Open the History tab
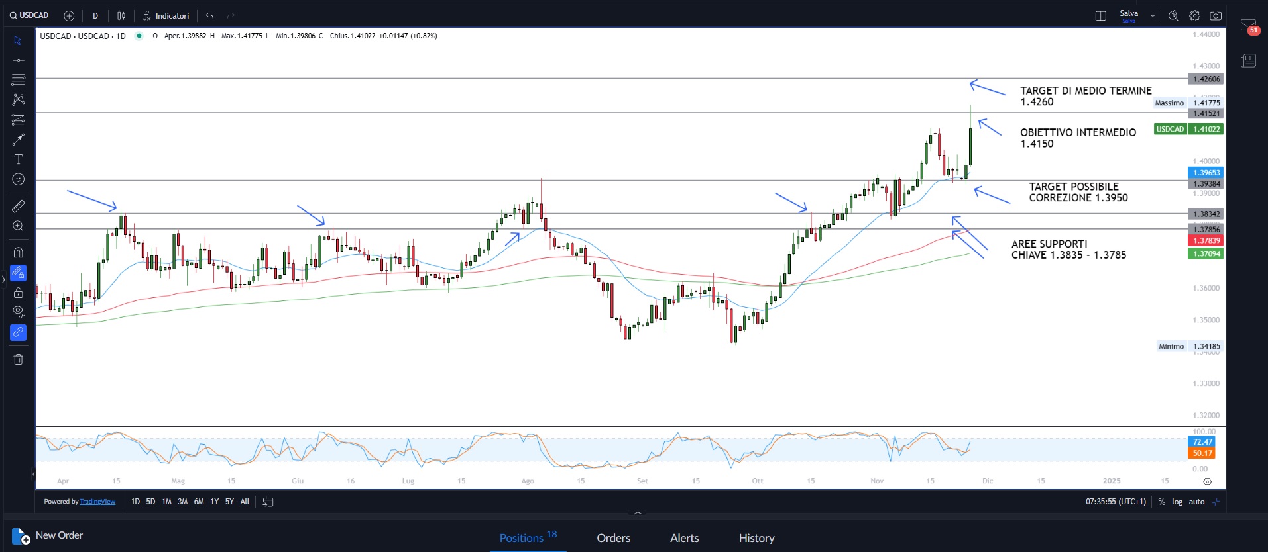Screen dimensions: 1268x552 coord(756,538)
